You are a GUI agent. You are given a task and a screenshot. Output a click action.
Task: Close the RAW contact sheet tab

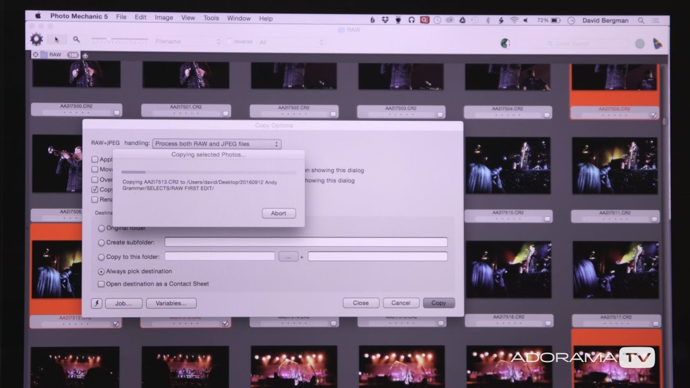pyautogui.click(x=36, y=55)
